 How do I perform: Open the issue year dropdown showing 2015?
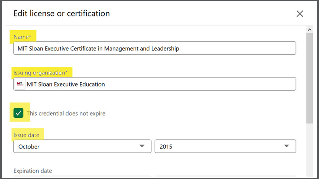(x=225, y=146)
